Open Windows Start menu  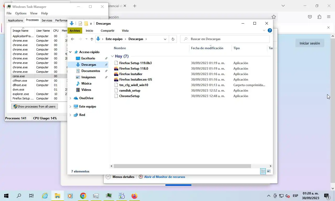pos(6,196)
